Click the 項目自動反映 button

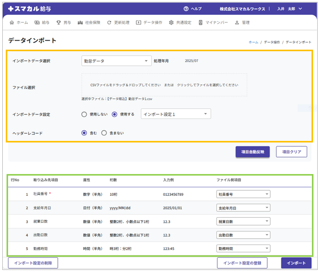[x=253, y=152]
